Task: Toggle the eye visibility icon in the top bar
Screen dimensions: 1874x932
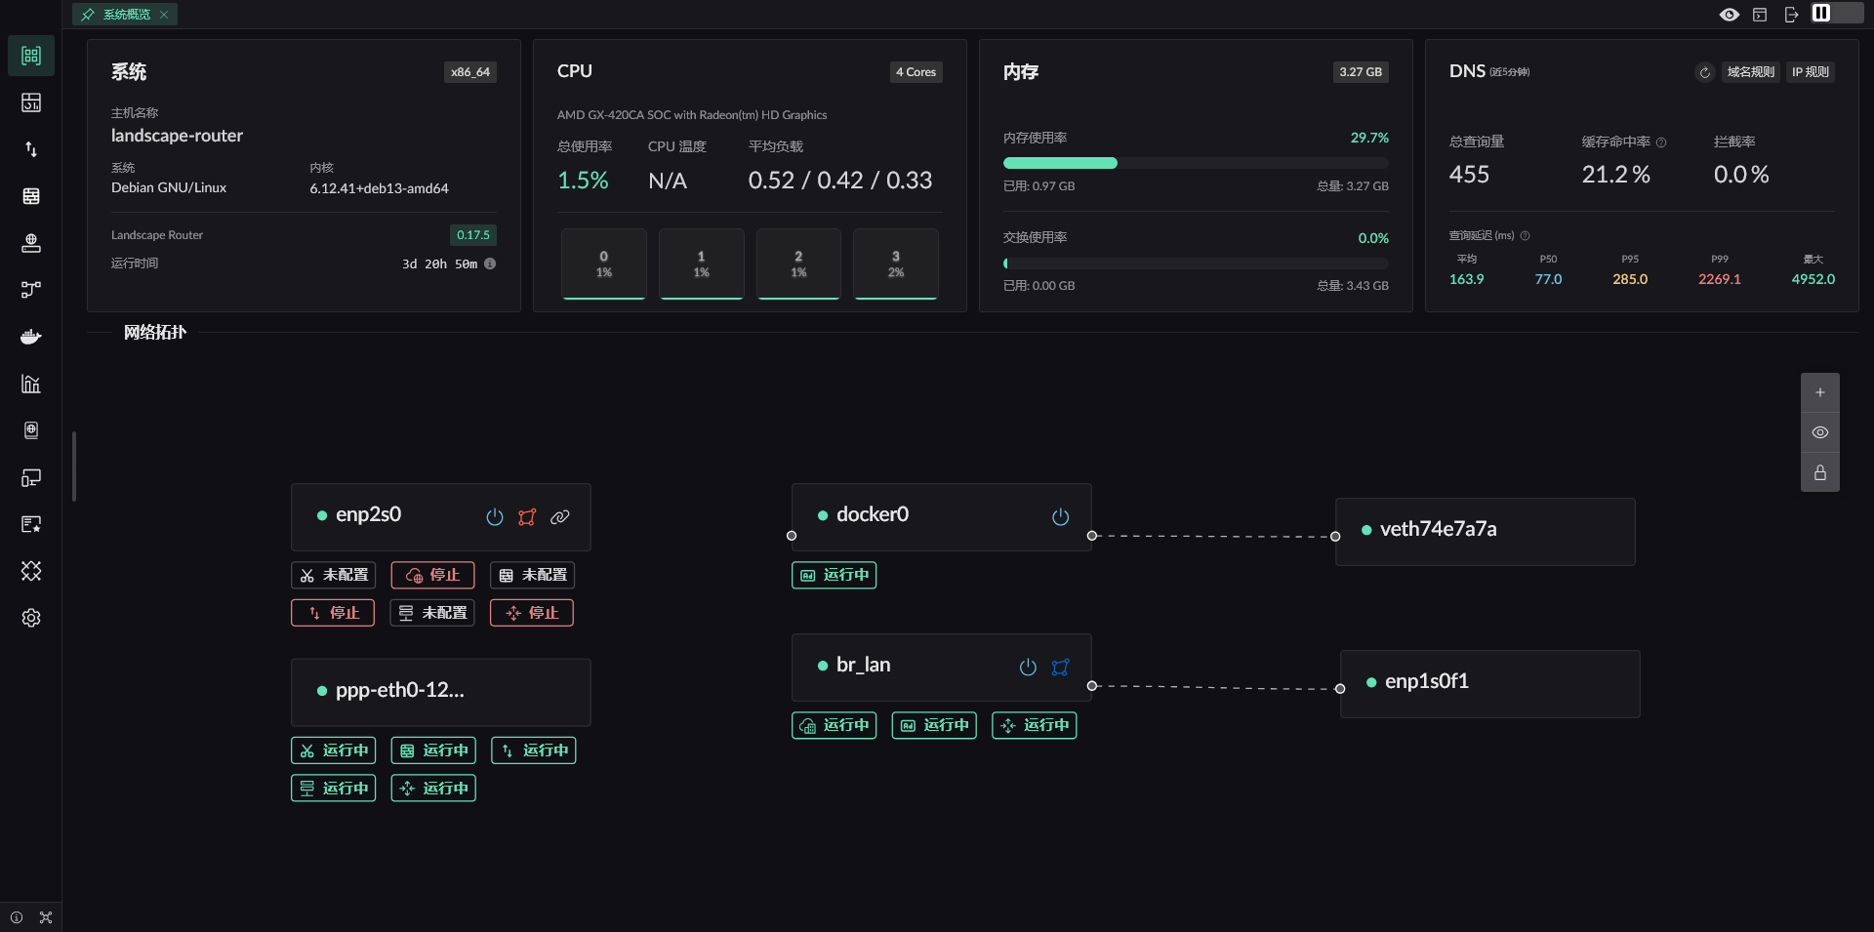Action: (x=1729, y=15)
